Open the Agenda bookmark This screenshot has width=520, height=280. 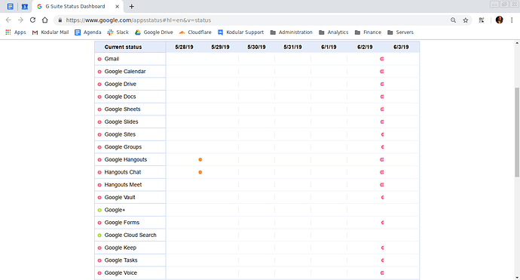tap(88, 32)
